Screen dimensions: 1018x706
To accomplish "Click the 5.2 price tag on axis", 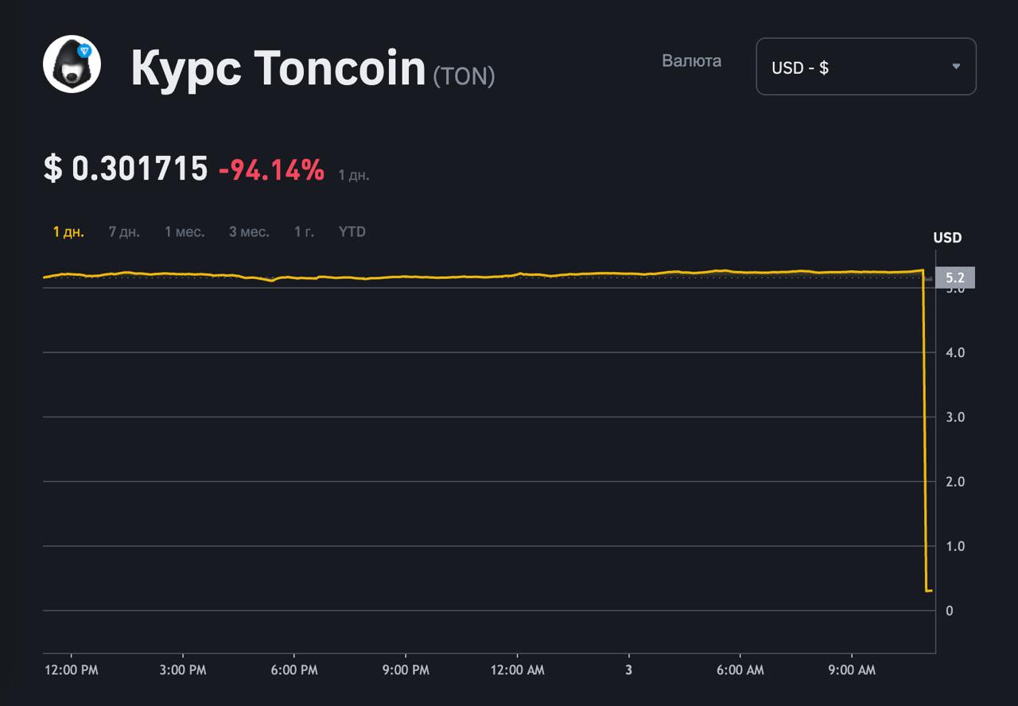I will [x=954, y=277].
